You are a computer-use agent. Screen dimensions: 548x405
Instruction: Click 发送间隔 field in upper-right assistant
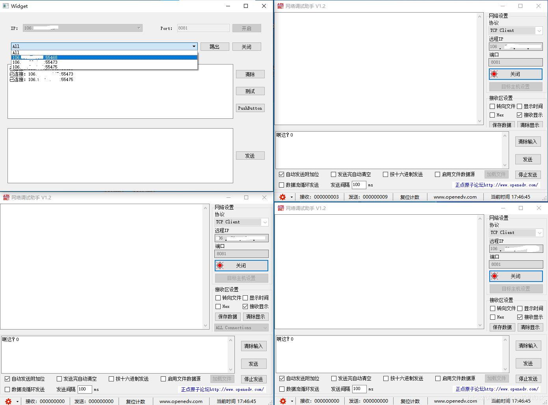click(359, 185)
